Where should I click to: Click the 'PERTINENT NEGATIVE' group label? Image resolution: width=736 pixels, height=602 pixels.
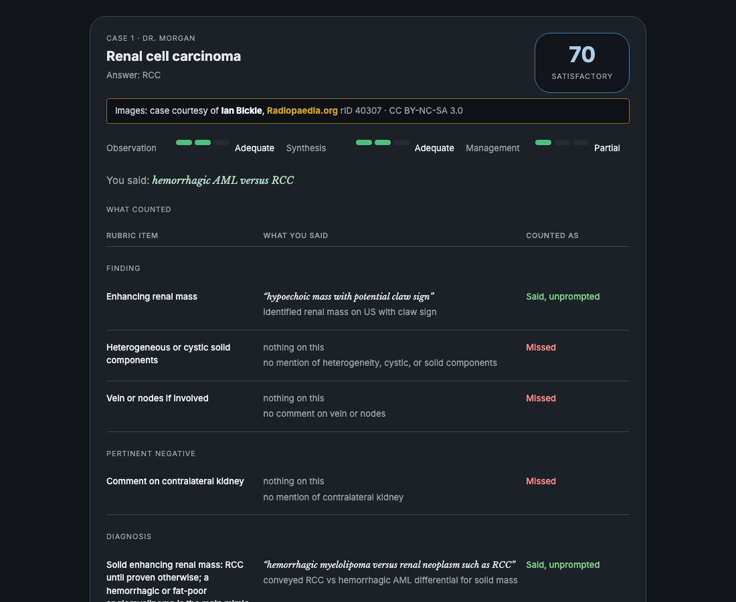pos(151,454)
